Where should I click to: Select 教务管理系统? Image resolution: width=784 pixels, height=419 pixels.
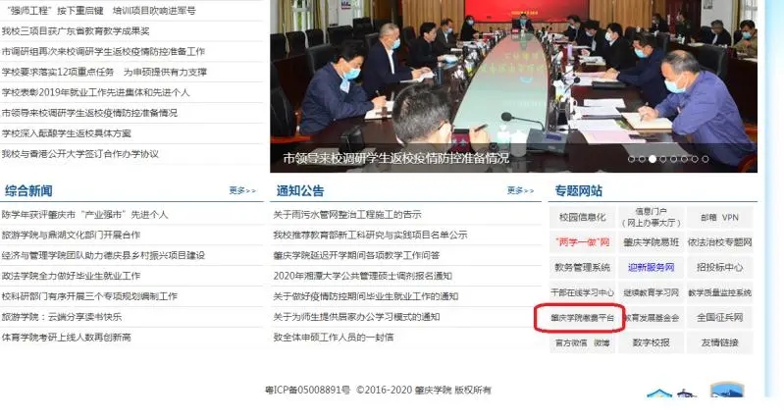pyautogui.click(x=582, y=267)
